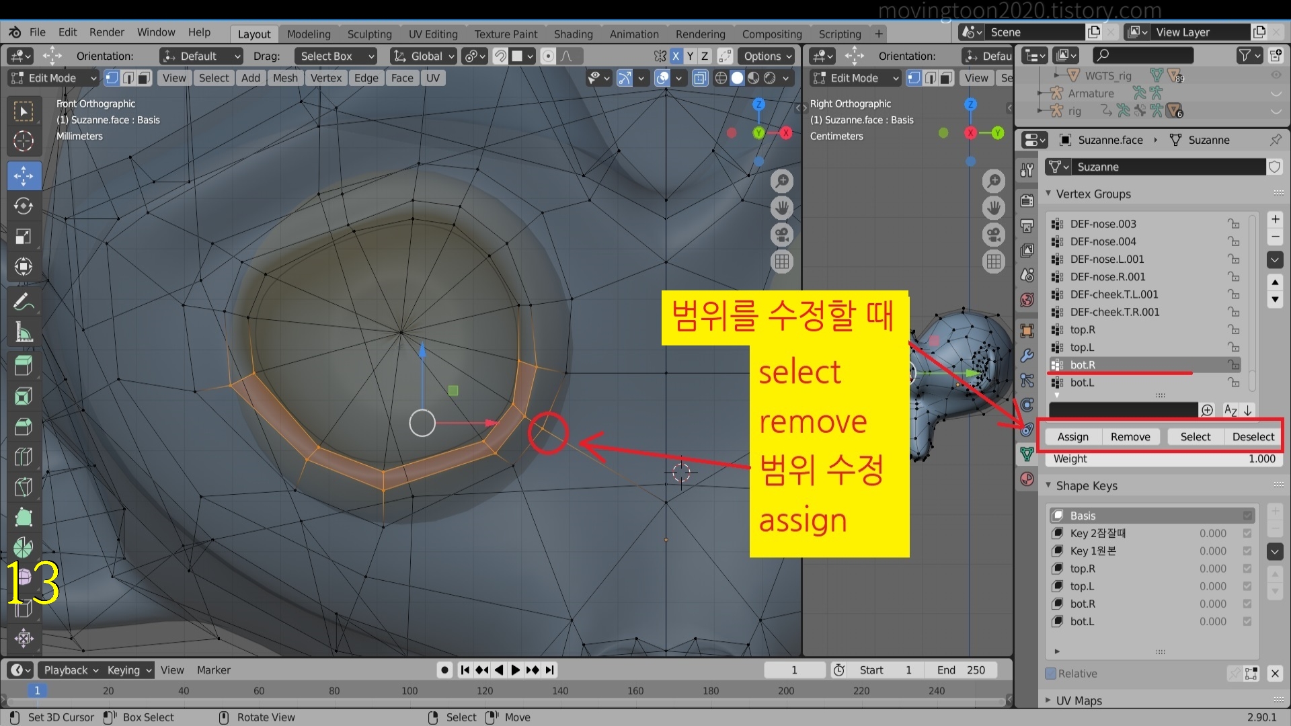Adjust top.R shape key value slider

(x=1212, y=569)
